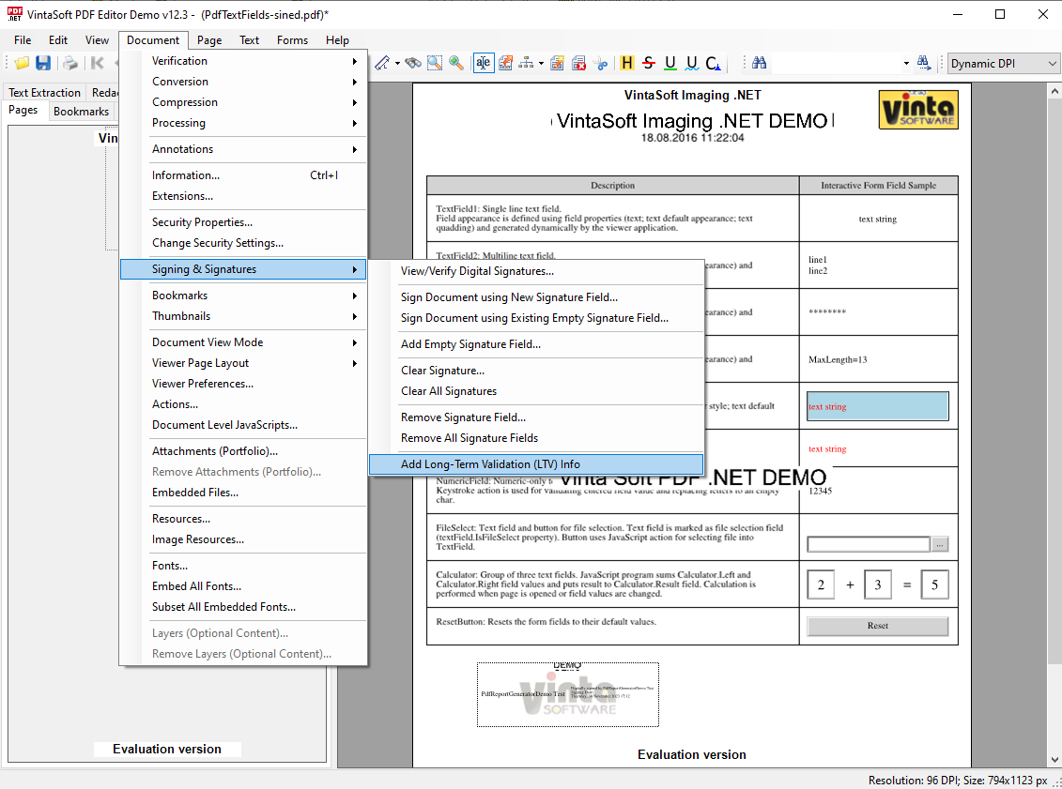The width and height of the screenshot is (1062, 789).
Task: Click the file selection browse "..." button
Action: coord(940,544)
